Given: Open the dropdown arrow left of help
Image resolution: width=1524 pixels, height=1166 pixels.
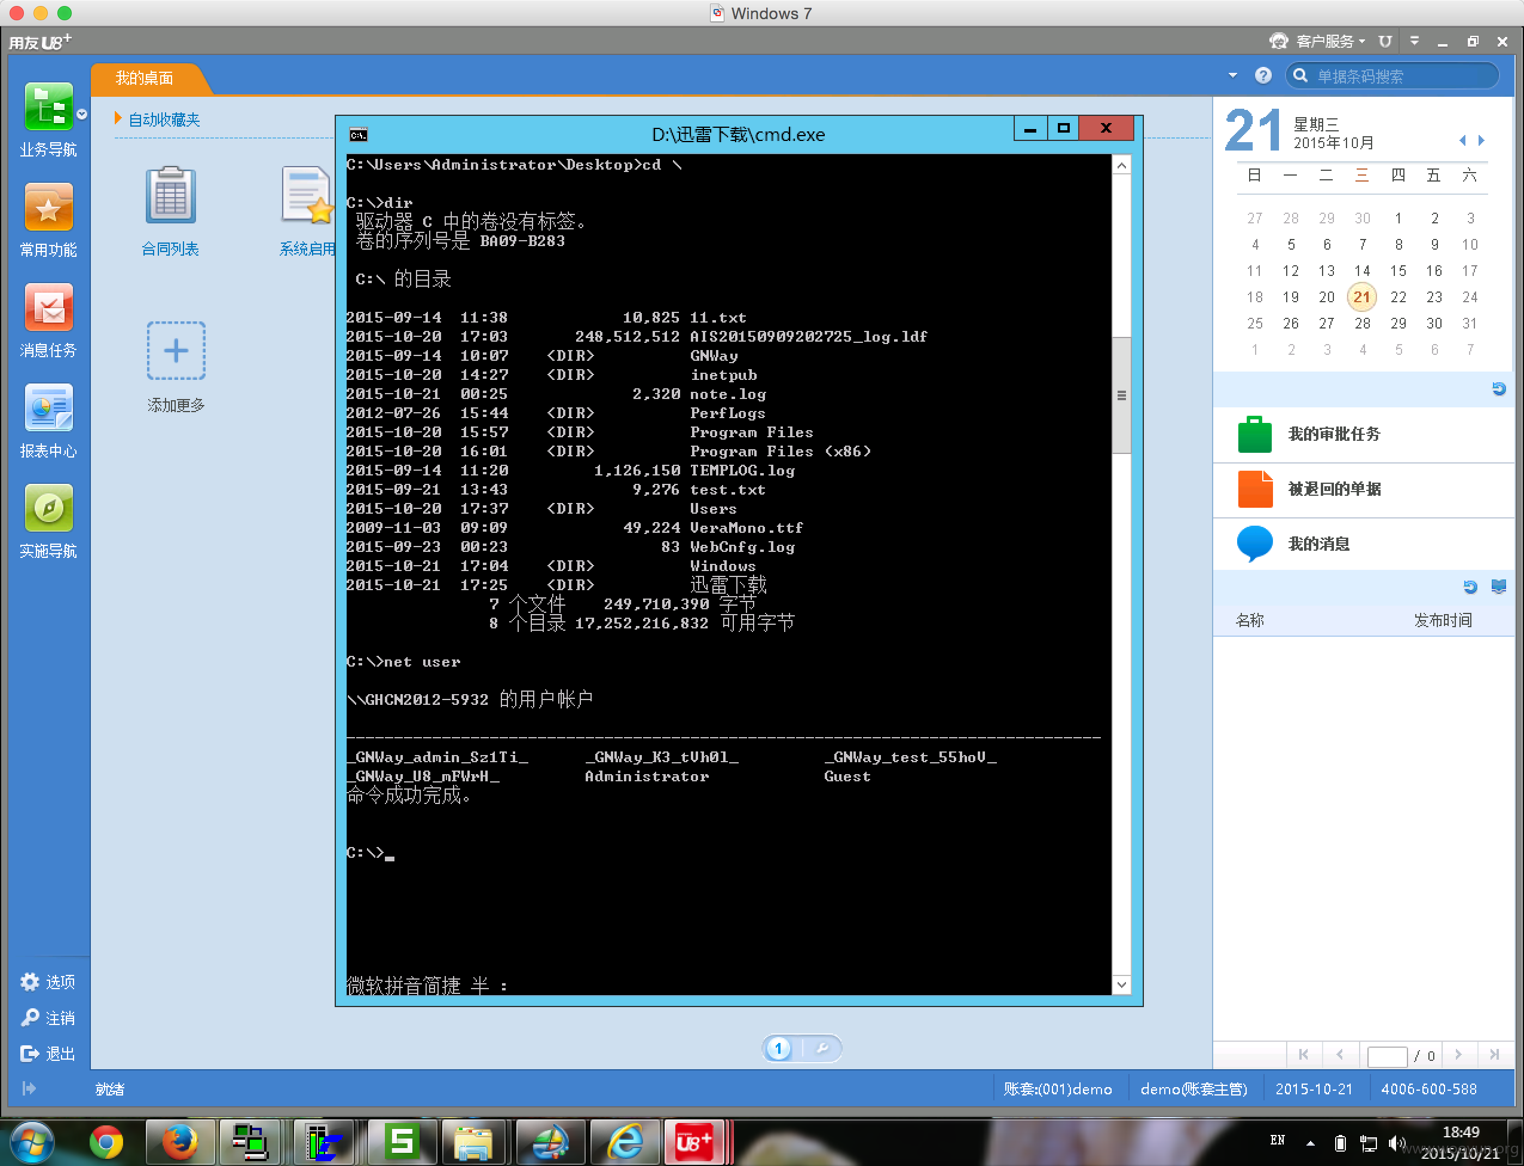Looking at the screenshot, I should pos(1232,76).
